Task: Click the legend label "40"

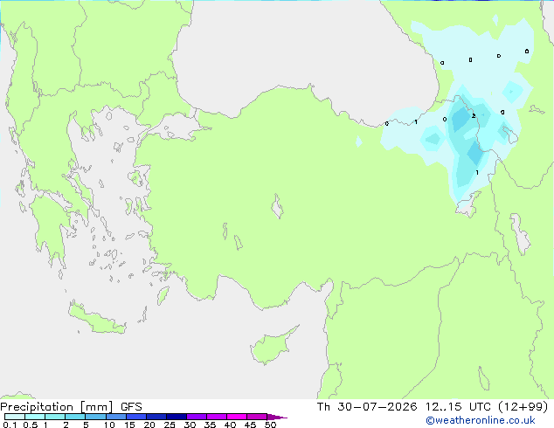Action: pyautogui.click(x=230, y=425)
